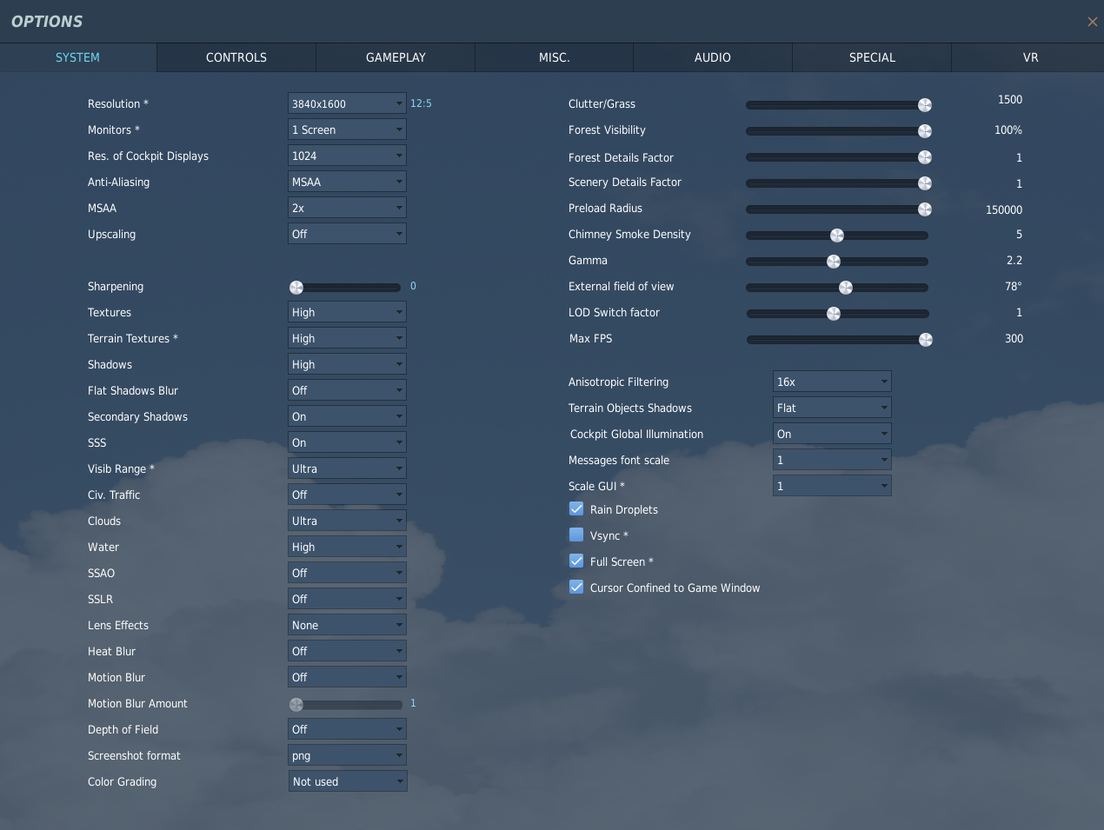Expand the Secondary Shadows dropdown
This screenshot has height=830, width=1104.
pyautogui.click(x=347, y=416)
